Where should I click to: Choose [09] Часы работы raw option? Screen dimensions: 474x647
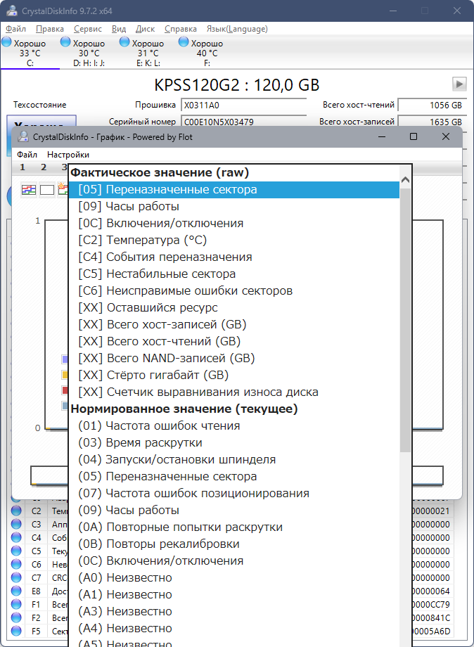point(234,206)
